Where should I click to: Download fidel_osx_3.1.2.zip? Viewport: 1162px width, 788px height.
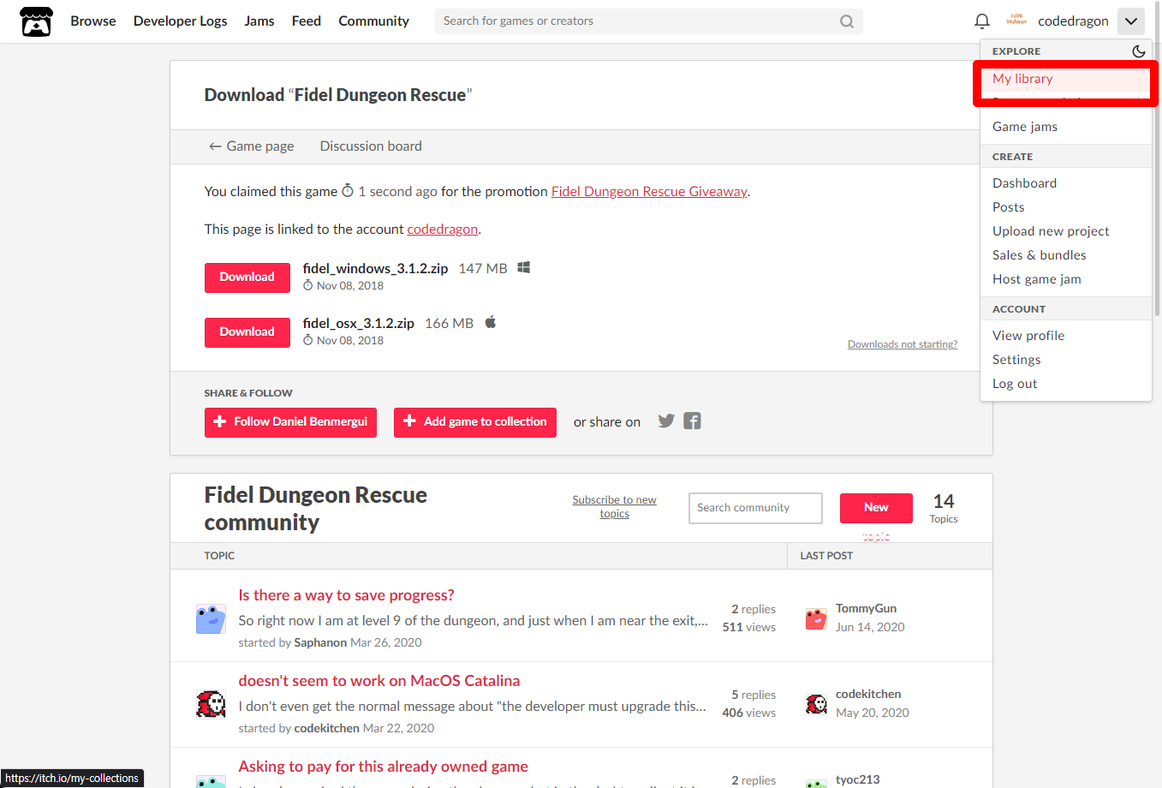click(247, 332)
